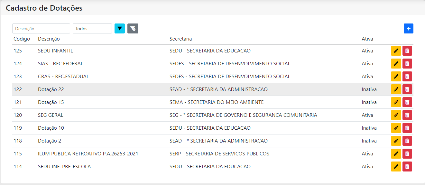Screen dimensions: 425x185
Task: Apply the filter with the funnel icon
Action: click(x=120, y=29)
